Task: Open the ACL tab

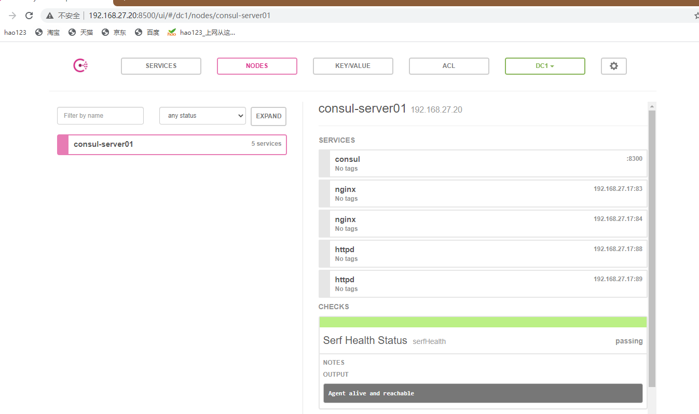Action: coord(449,66)
